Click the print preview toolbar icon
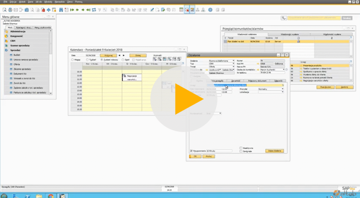This screenshot has height=198, width=360. coord(5,10)
